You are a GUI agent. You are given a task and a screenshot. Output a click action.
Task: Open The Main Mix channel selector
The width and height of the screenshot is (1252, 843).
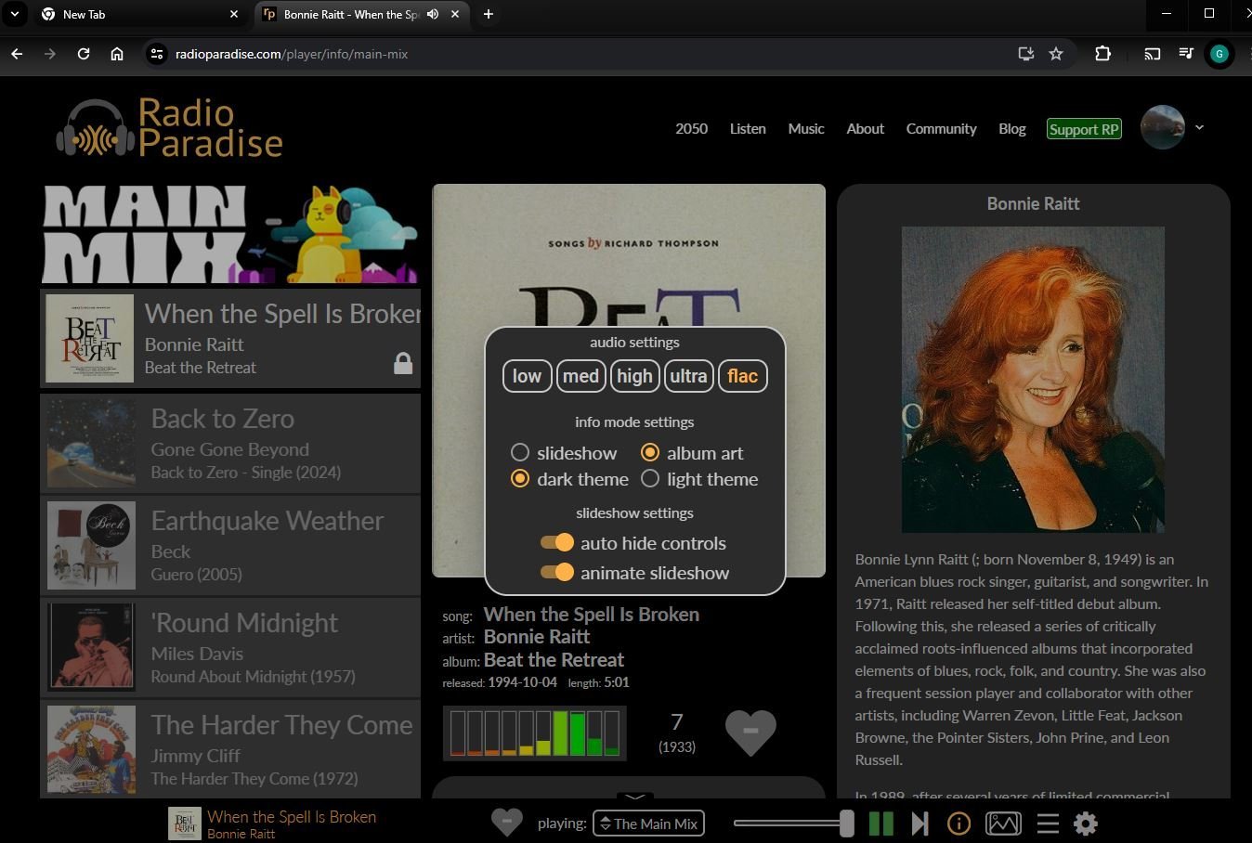click(x=648, y=824)
